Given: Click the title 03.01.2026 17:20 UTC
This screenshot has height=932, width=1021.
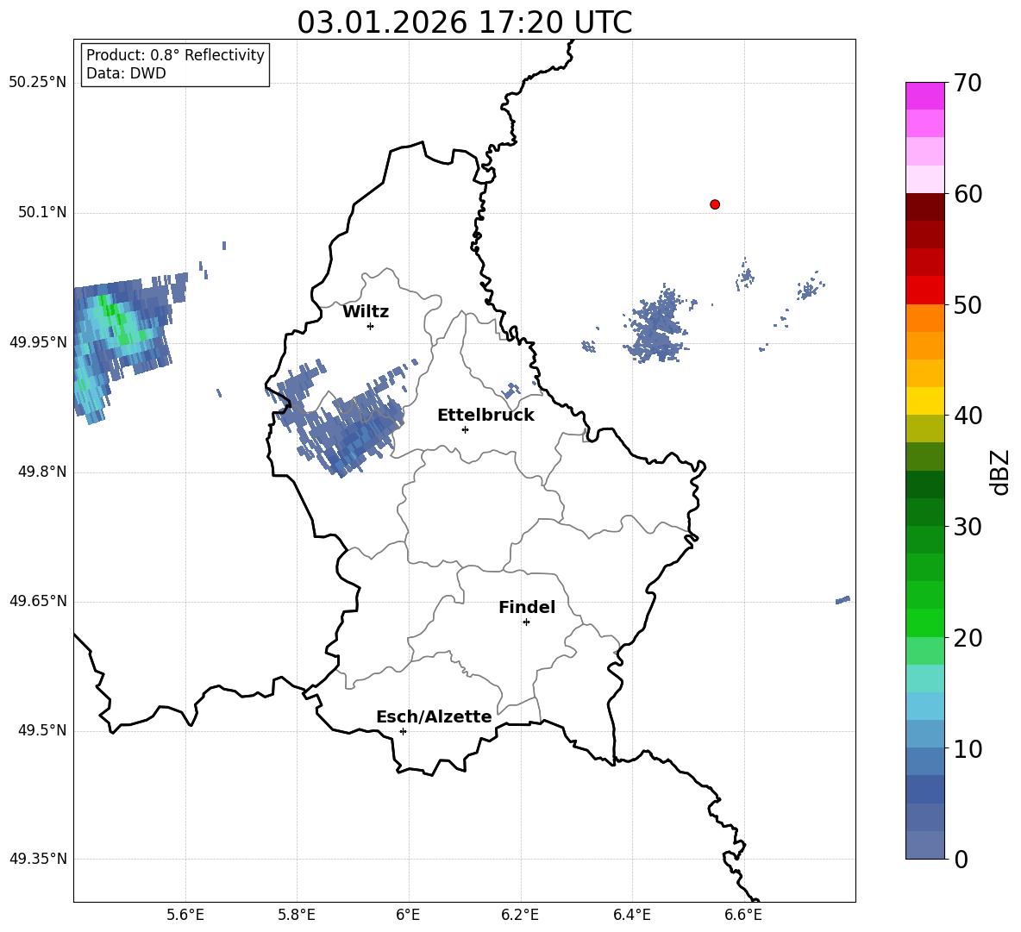Looking at the screenshot, I should coord(464,22).
